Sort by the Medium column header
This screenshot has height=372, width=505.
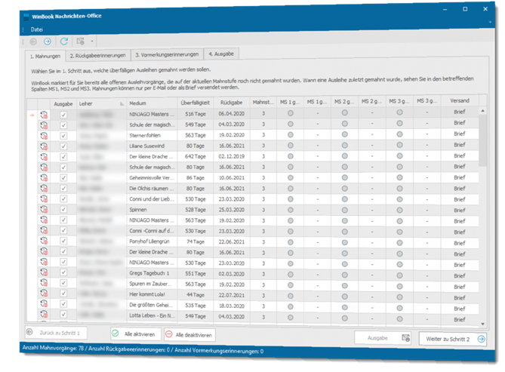(x=152, y=103)
